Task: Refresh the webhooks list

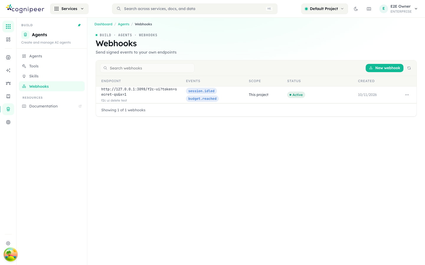Action: 409,68
